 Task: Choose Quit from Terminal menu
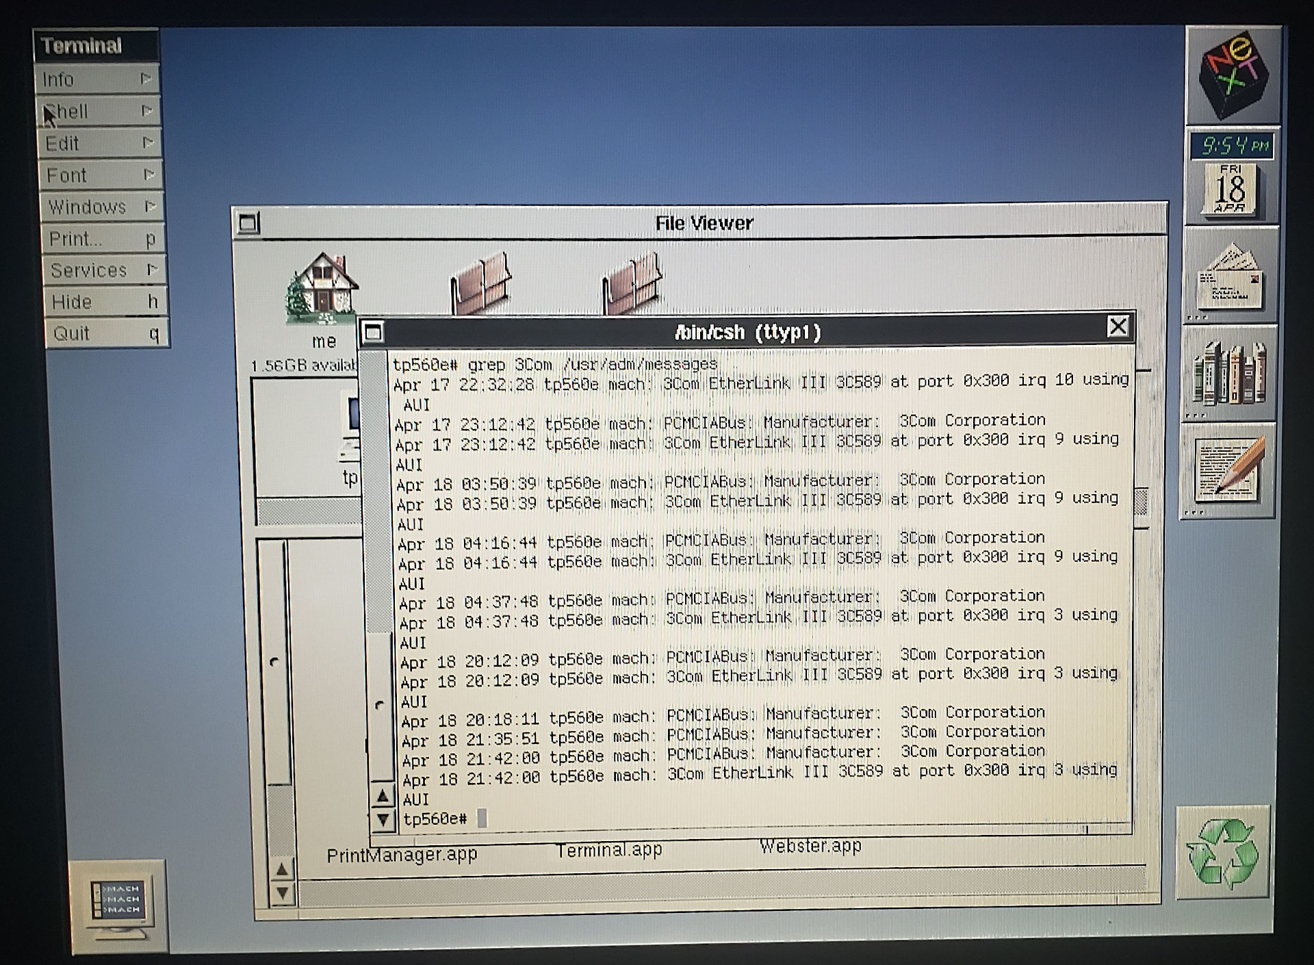tap(107, 333)
